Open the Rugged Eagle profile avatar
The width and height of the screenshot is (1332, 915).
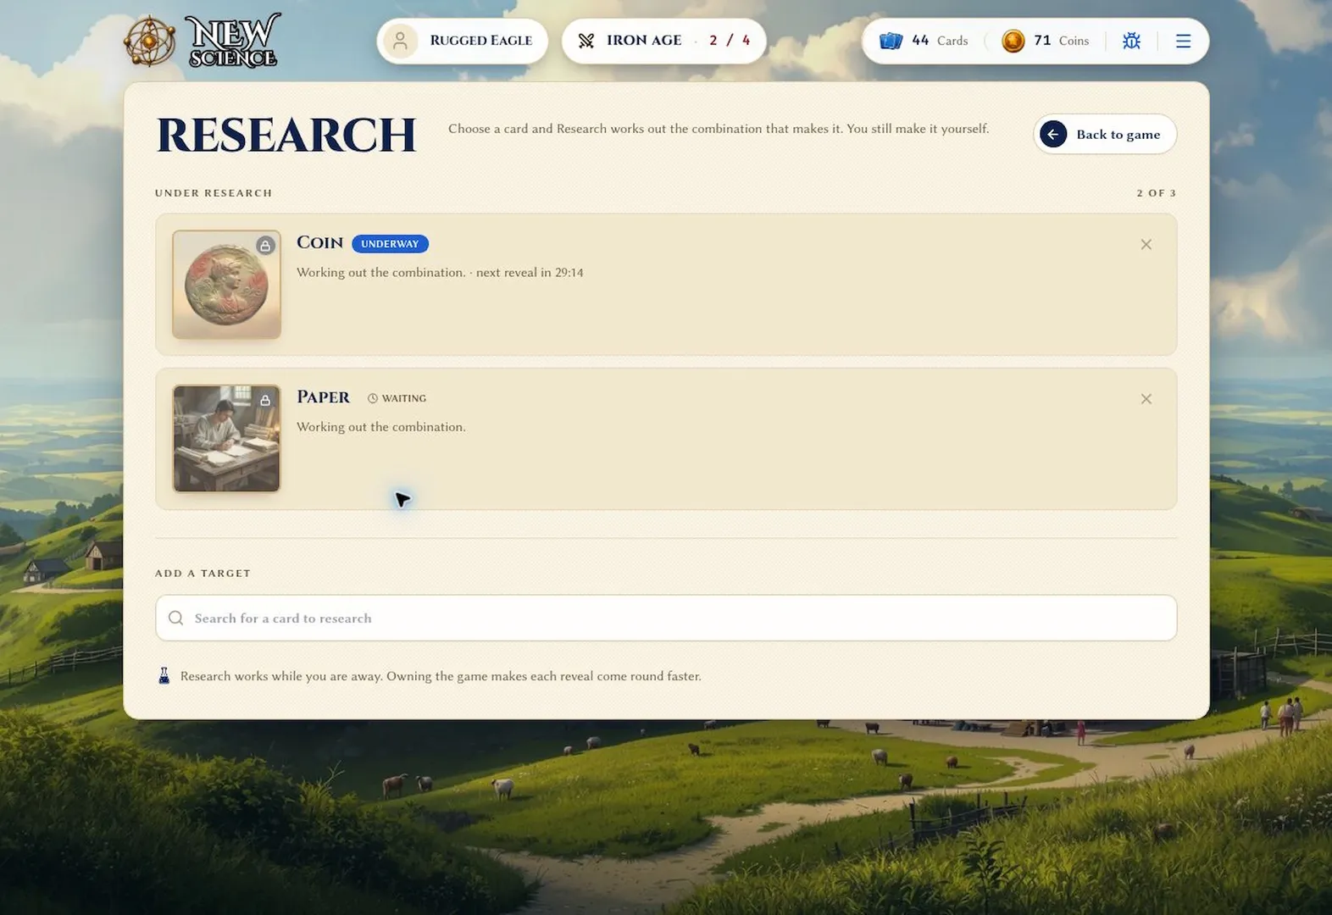[401, 41]
